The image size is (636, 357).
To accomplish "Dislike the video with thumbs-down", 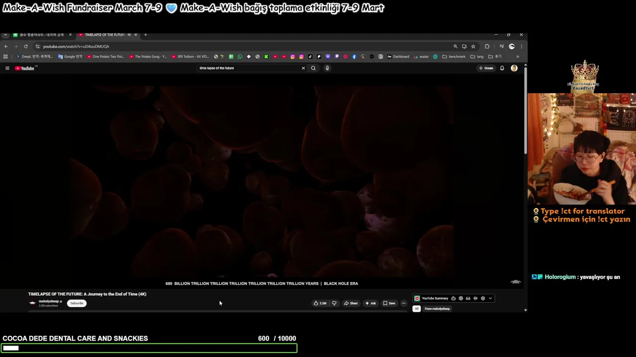I will (x=334, y=303).
